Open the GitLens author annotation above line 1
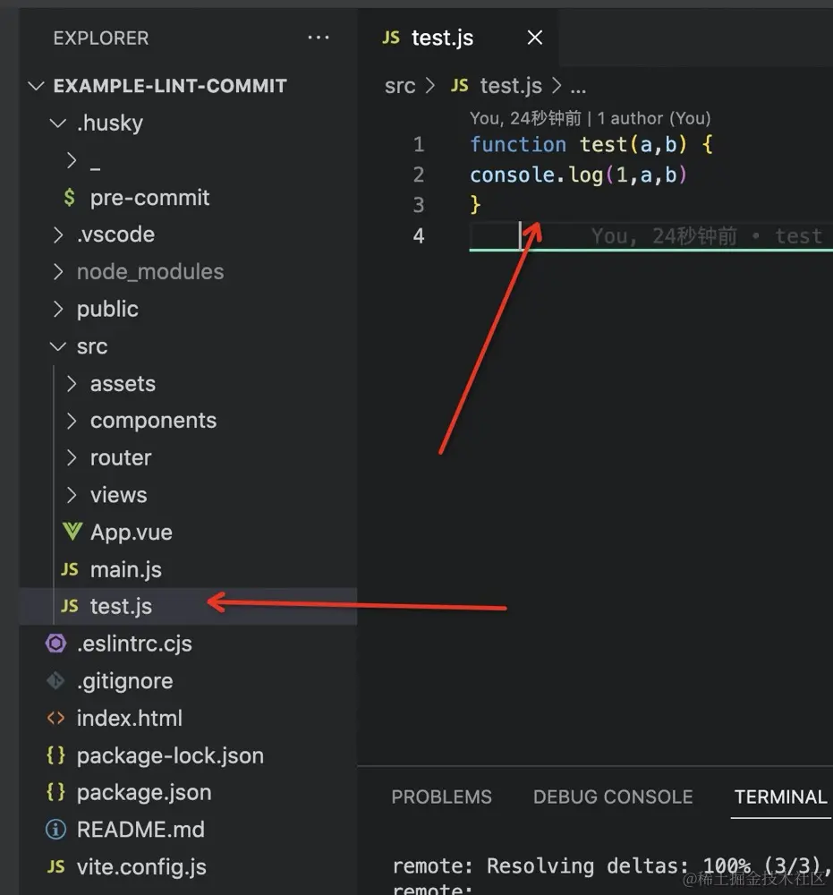This screenshot has height=895, width=833. click(590, 118)
